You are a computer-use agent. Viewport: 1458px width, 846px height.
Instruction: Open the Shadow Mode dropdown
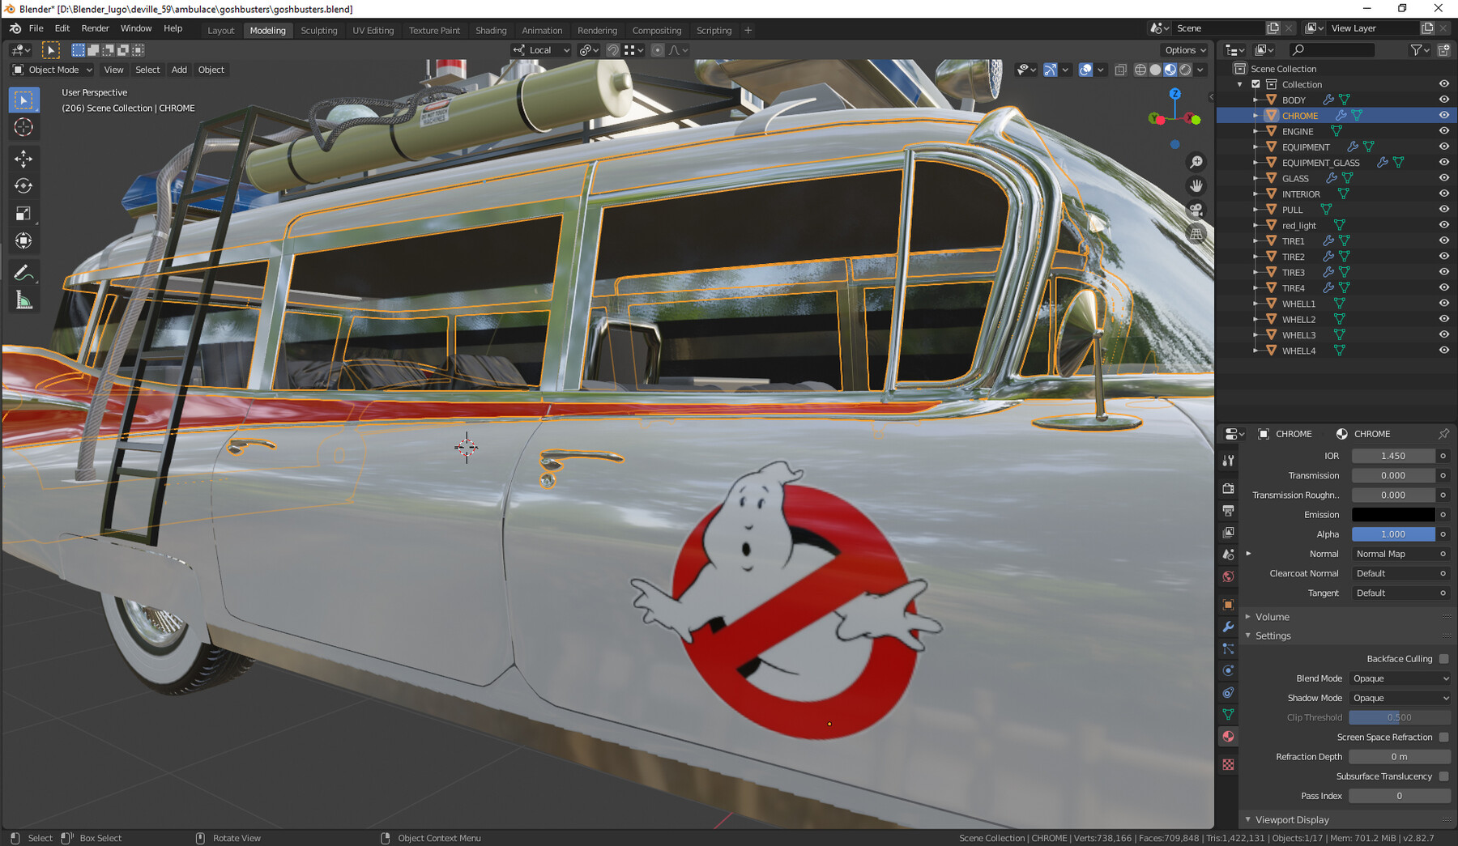click(x=1400, y=698)
